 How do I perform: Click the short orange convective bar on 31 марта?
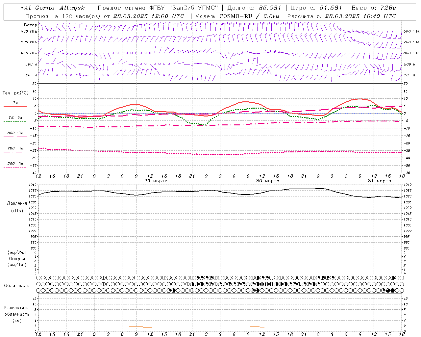click(x=388, y=328)
